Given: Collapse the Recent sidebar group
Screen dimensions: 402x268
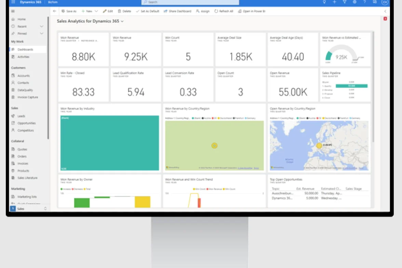Looking at the screenshot, I should (41, 26).
